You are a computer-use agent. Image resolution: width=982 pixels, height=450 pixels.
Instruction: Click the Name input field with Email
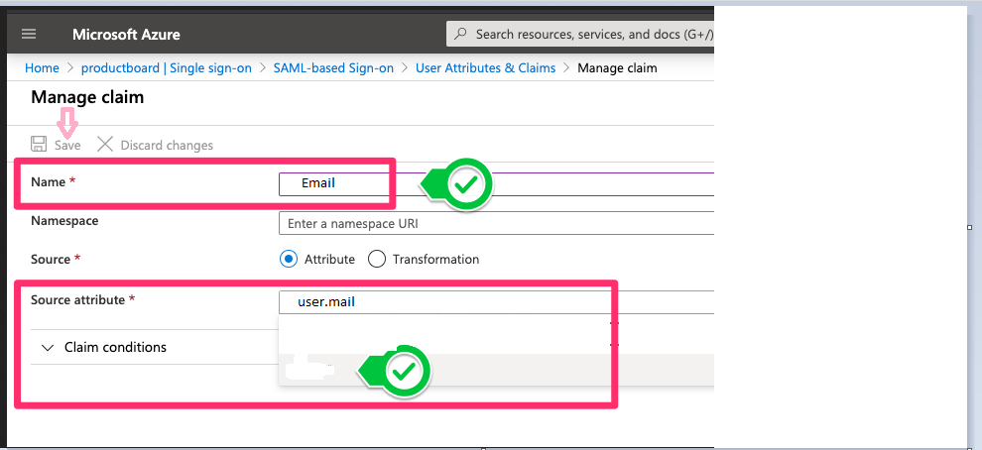point(497,184)
